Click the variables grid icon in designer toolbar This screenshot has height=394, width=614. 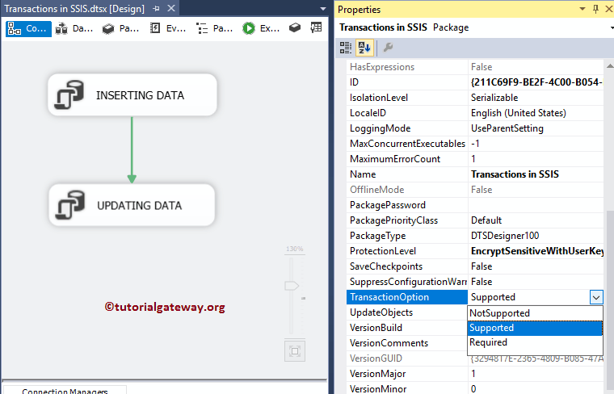point(316,27)
